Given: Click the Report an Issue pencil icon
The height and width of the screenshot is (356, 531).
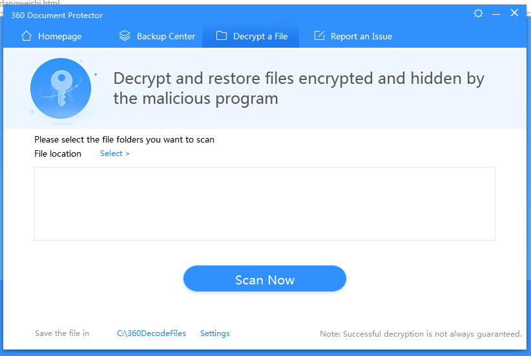Looking at the screenshot, I should (x=319, y=35).
